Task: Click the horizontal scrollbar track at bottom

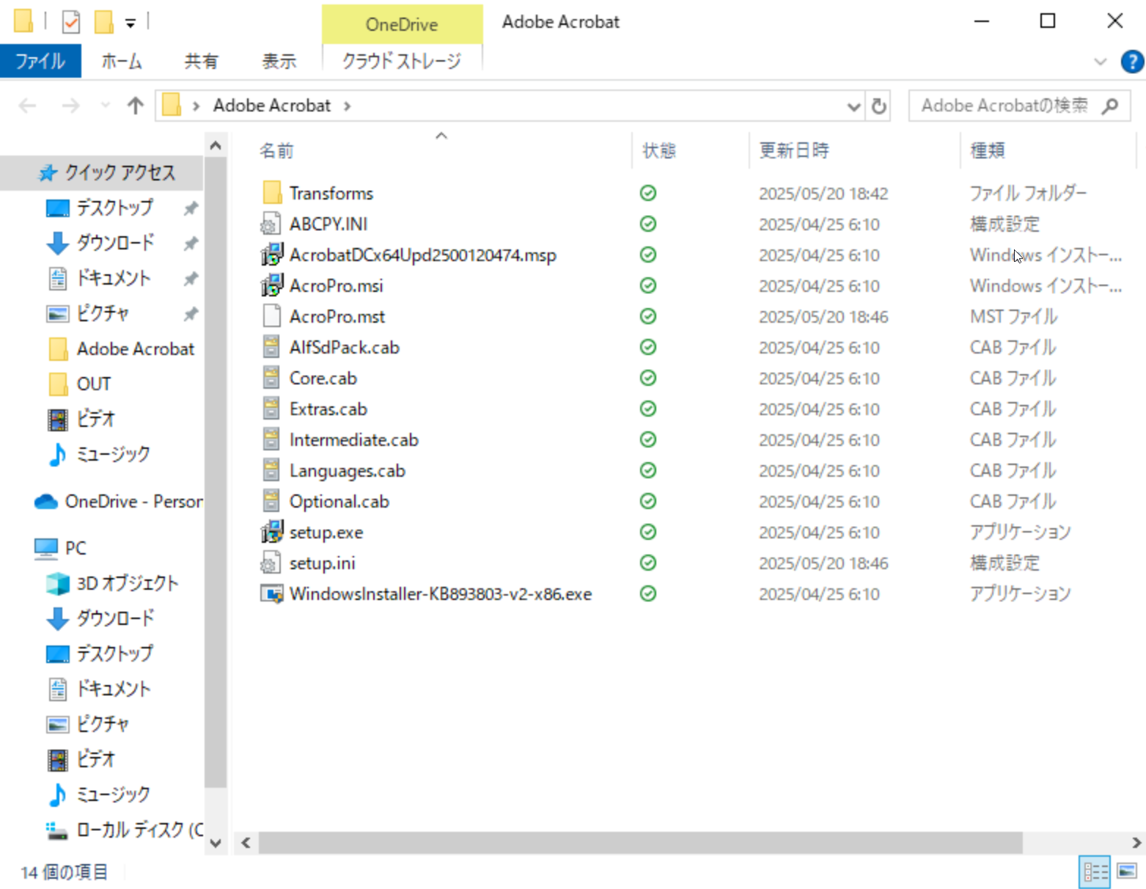Action: [638, 844]
